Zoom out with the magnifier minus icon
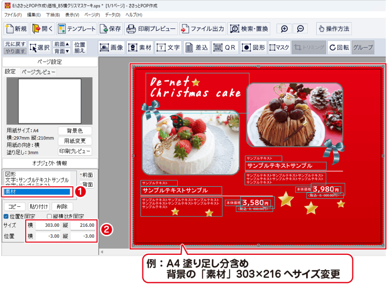 (x=300, y=29)
